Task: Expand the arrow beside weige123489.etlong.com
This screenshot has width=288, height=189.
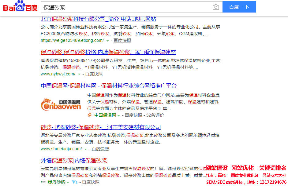Action: (107, 41)
